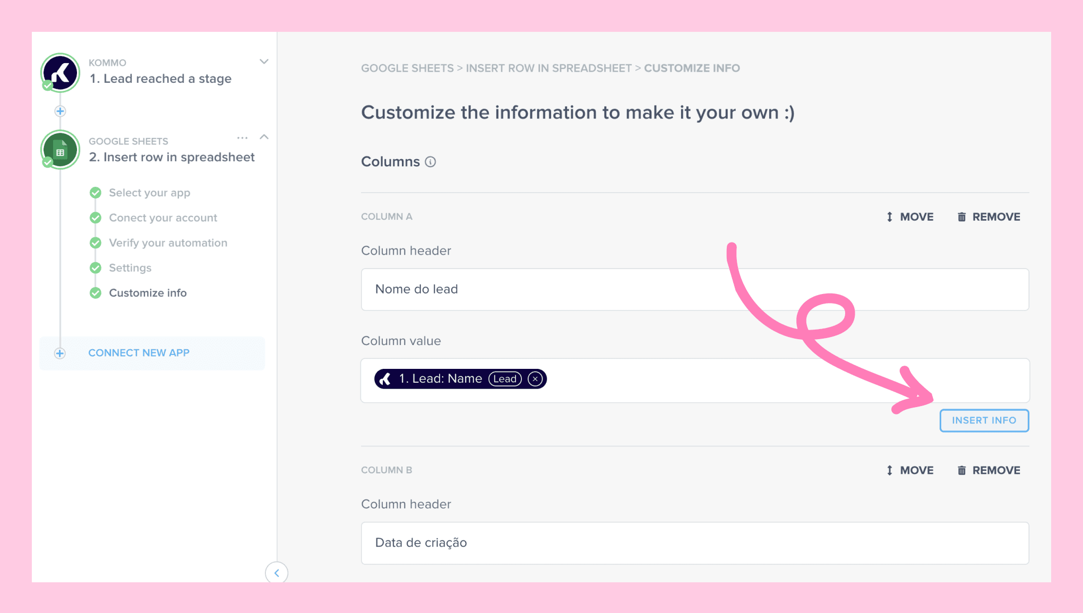Open the Settings step in sidebar
The width and height of the screenshot is (1083, 613).
coord(130,268)
